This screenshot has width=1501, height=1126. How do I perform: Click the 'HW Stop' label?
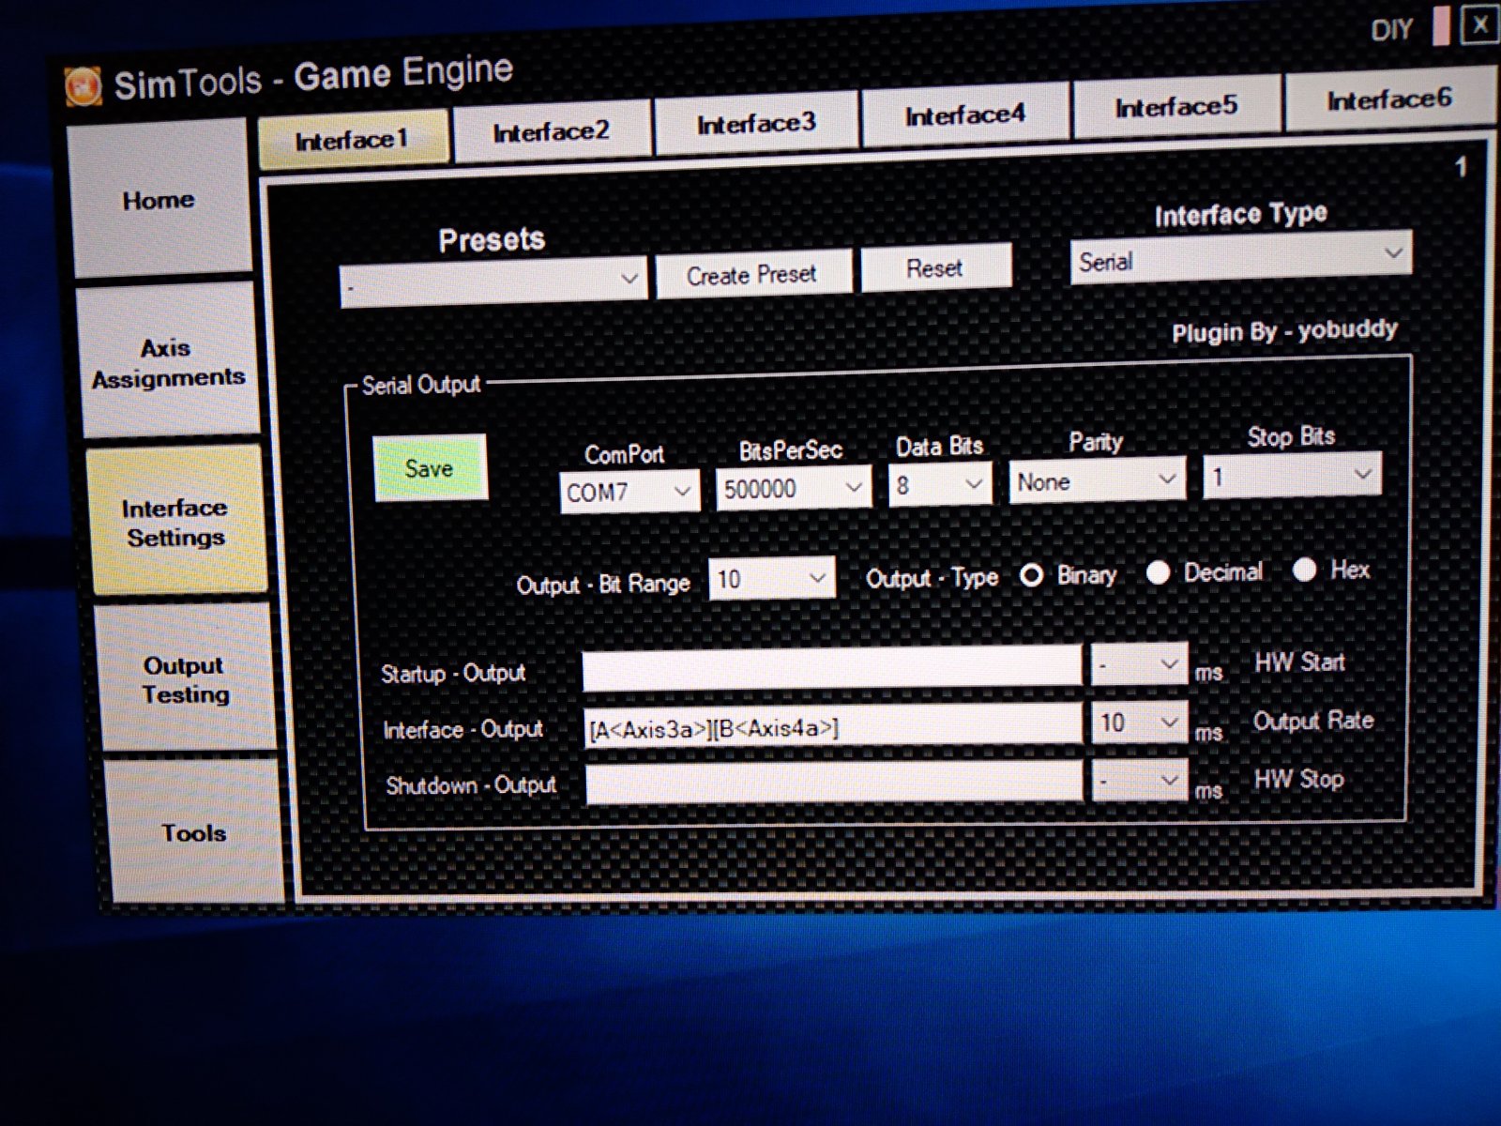(1299, 779)
